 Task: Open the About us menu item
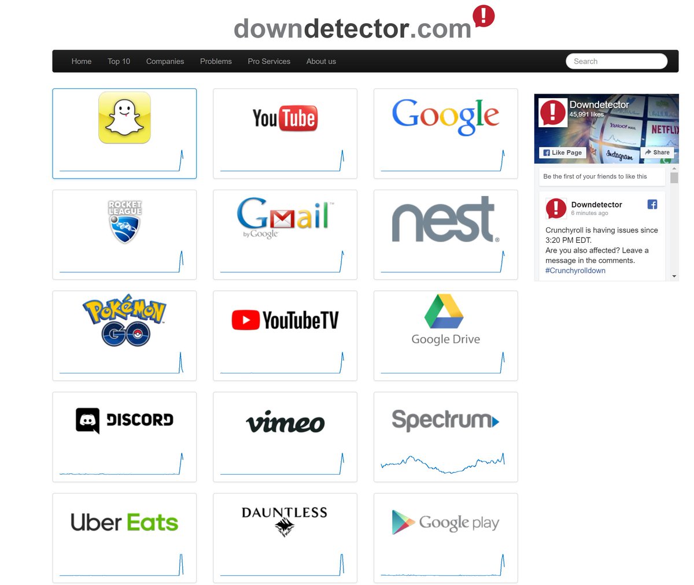[x=321, y=61]
